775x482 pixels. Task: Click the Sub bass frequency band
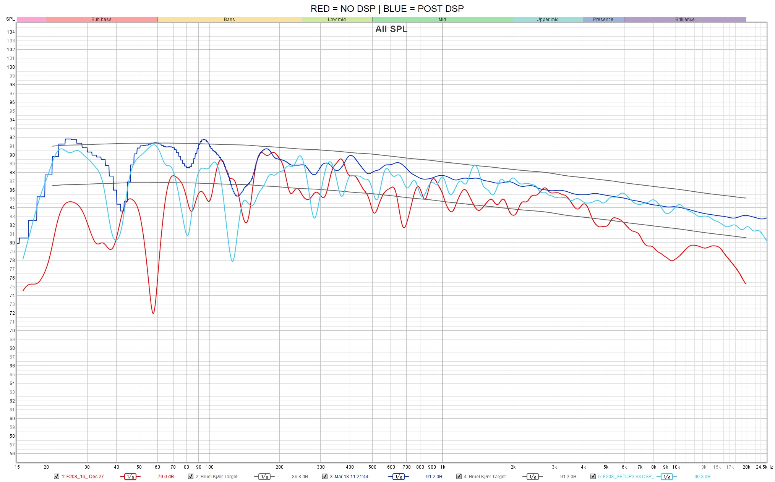tap(102, 19)
